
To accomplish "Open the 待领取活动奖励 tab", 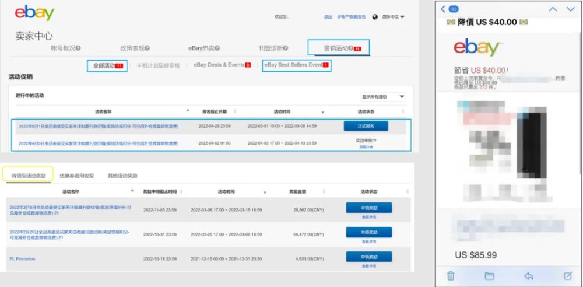I will pyautogui.click(x=29, y=176).
